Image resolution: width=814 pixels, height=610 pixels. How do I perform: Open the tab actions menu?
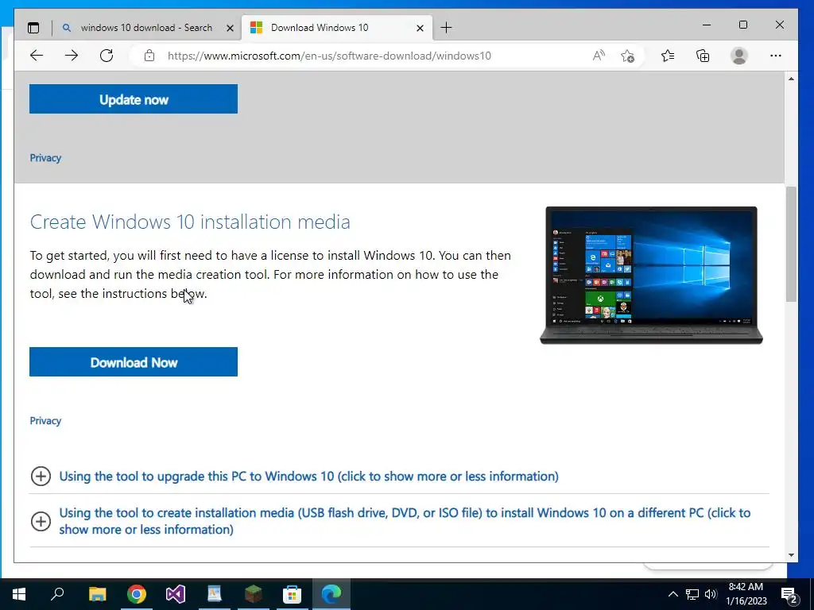[x=33, y=28]
